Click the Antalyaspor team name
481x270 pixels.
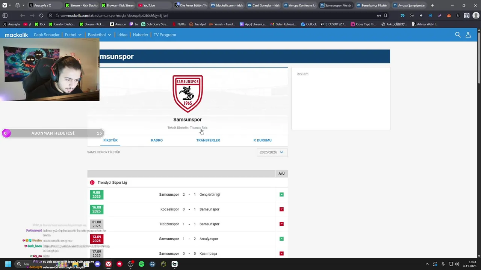209,239
